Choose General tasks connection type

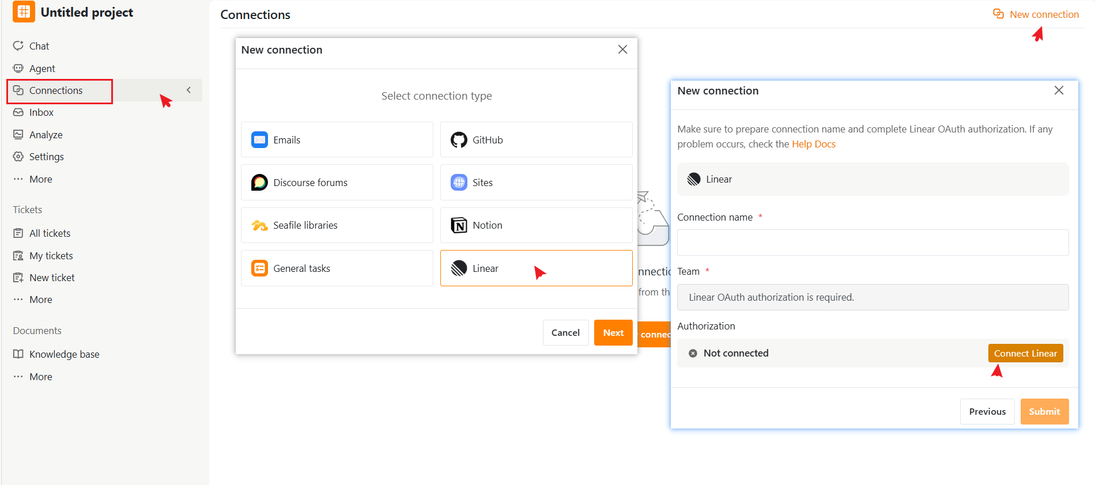pos(337,268)
